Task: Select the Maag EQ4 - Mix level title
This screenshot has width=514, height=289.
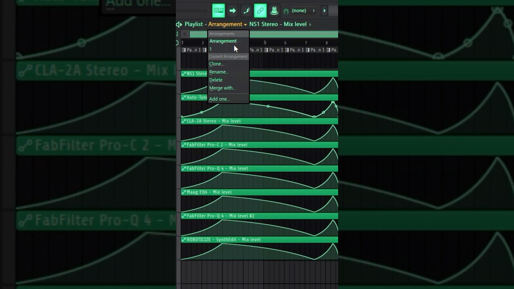Action: 209,192
